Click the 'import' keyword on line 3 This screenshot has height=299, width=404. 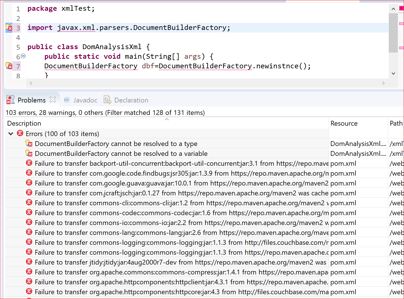coord(40,28)
